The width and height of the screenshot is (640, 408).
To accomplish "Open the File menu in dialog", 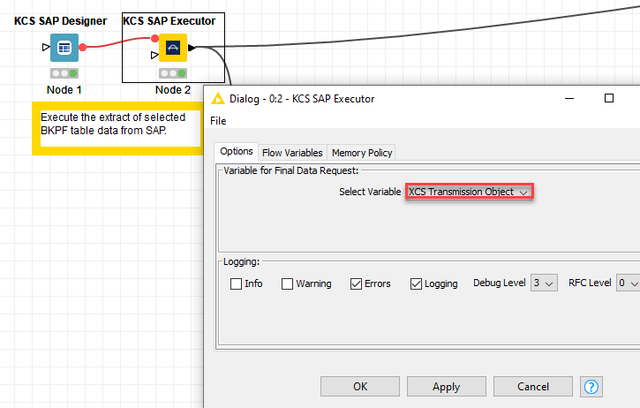I will point(218,121).
